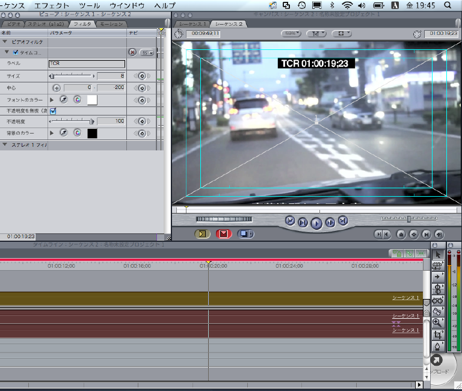
Task: Select the Crop tool
Action: pyautogui.click(x=437, y=334)
